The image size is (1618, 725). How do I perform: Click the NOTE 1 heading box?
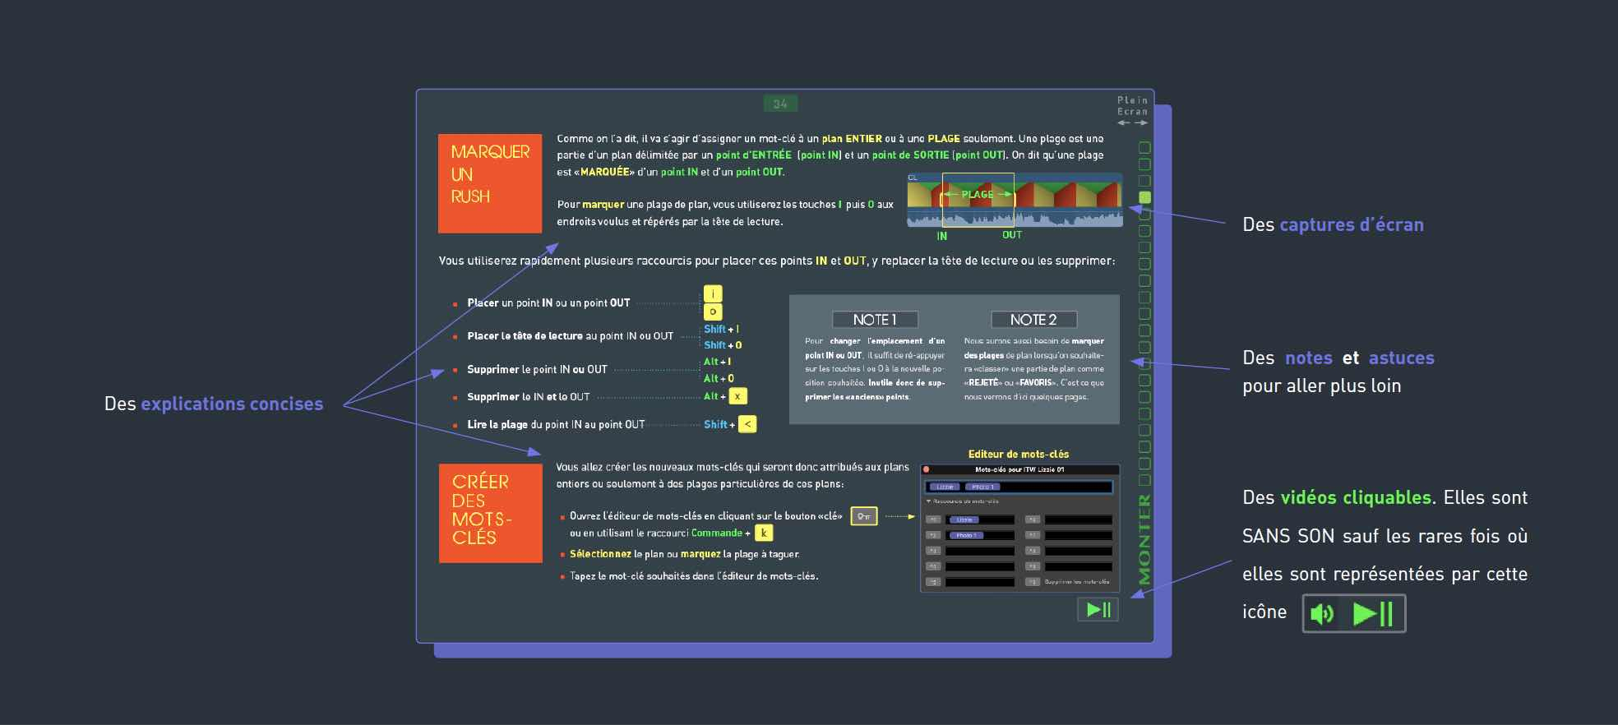[875, 320]
